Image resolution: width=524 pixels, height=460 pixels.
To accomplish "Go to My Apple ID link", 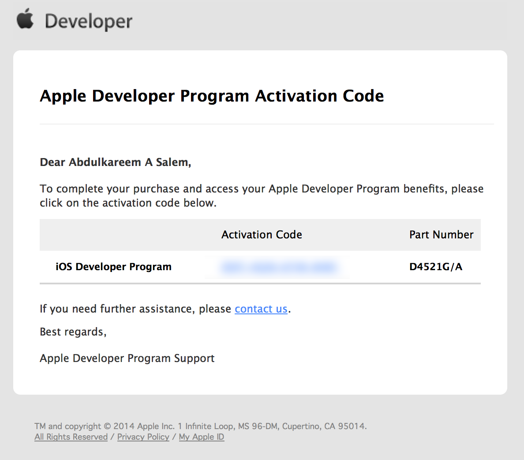I will [202, 437].
